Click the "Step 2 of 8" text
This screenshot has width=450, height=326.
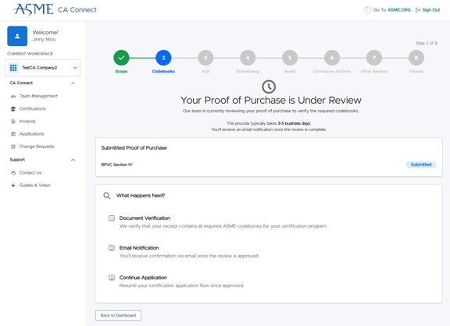[x=427, y=43]
